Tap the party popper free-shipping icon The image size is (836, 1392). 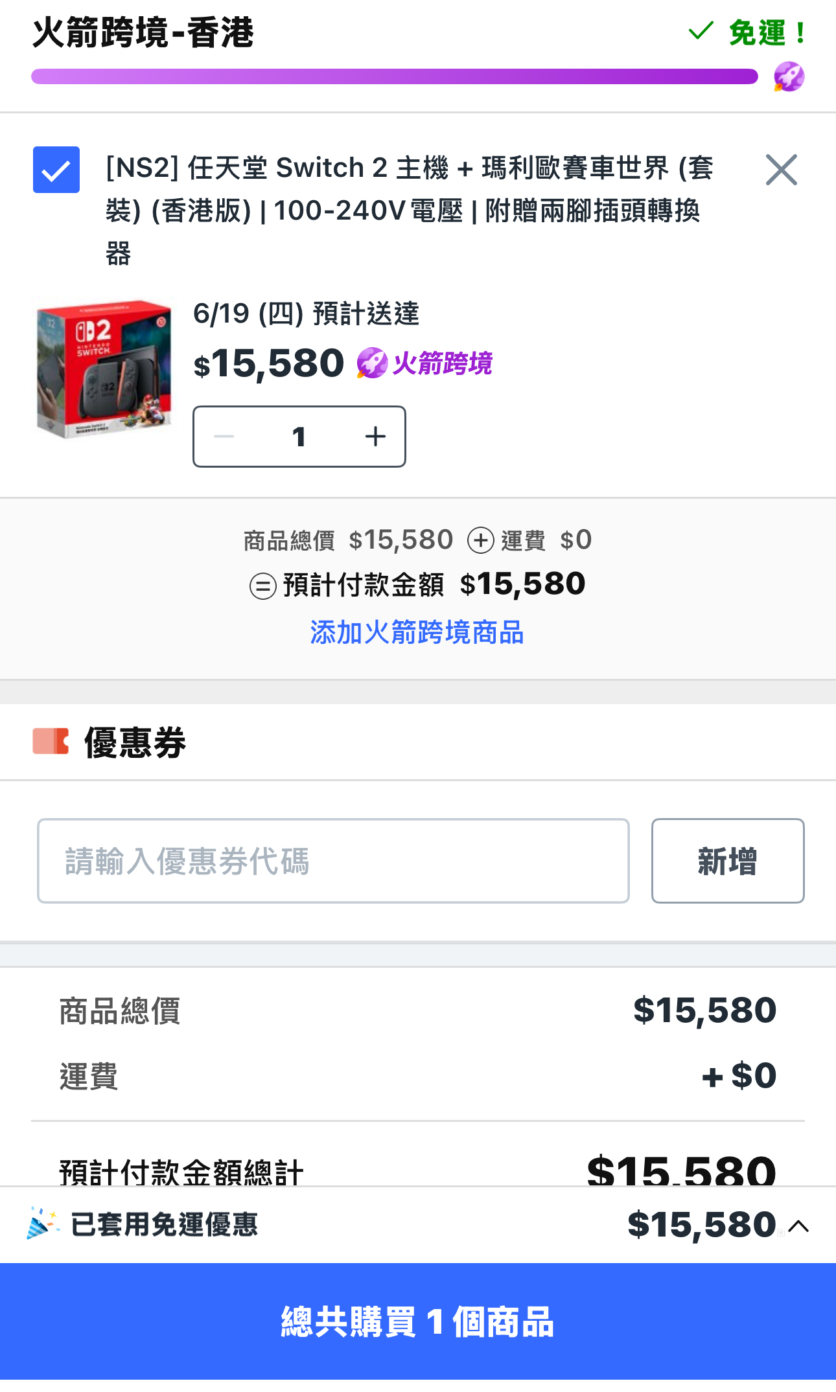43,1224
